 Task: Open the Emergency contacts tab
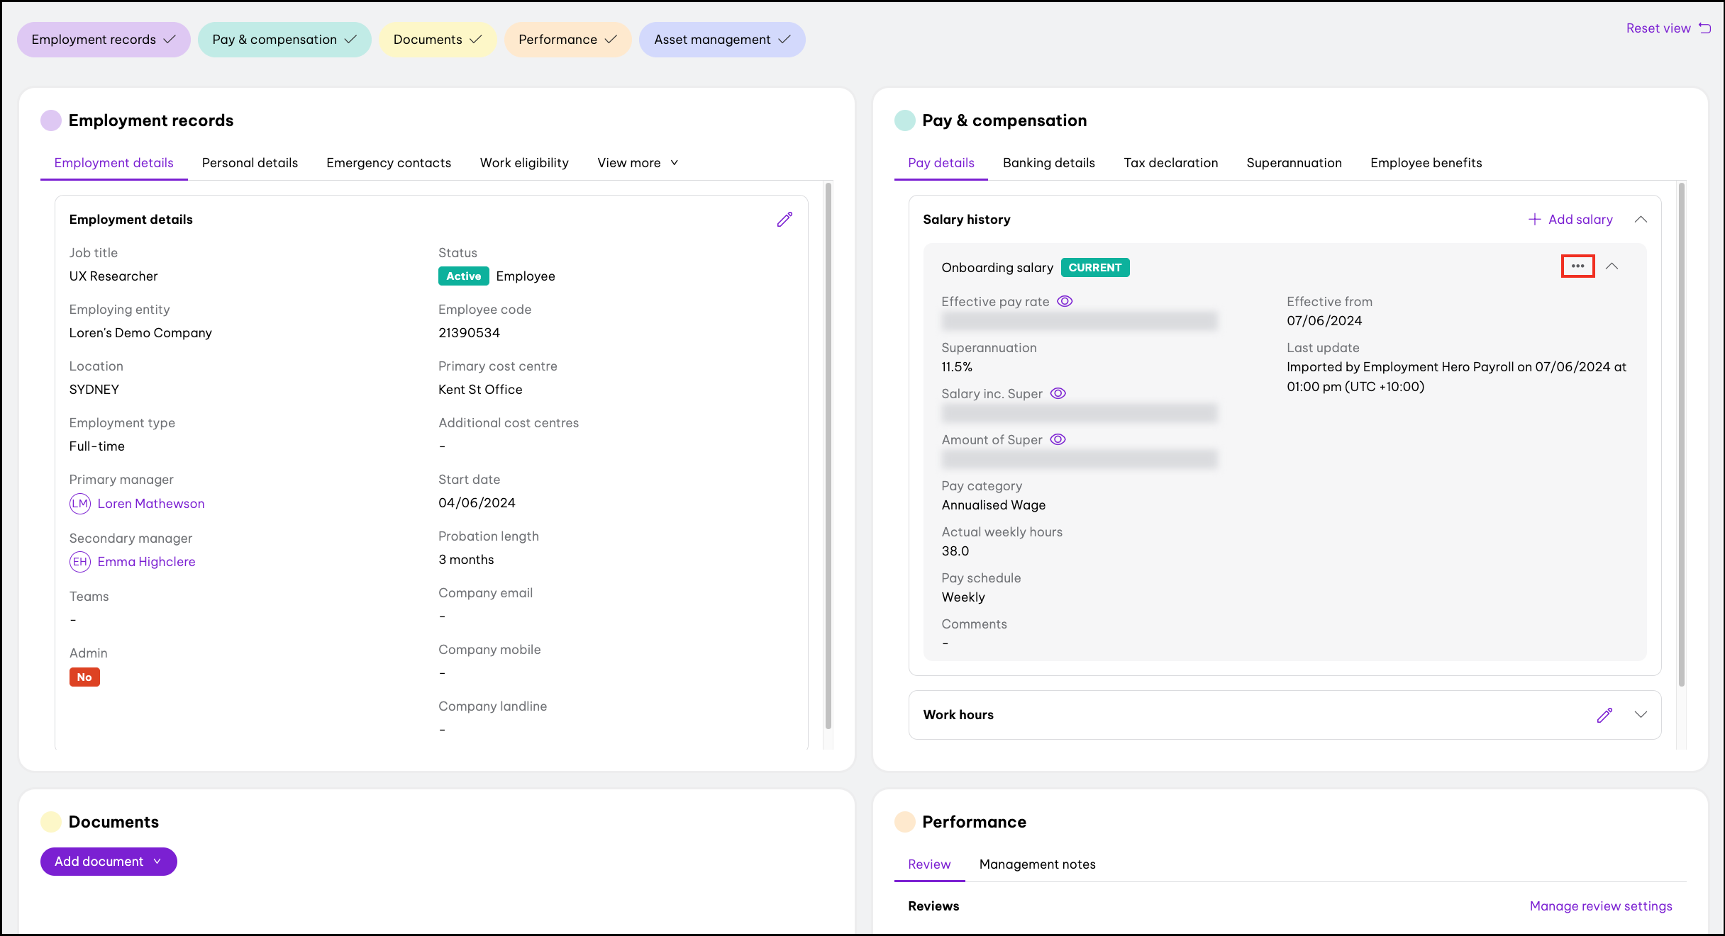(389, 163)
